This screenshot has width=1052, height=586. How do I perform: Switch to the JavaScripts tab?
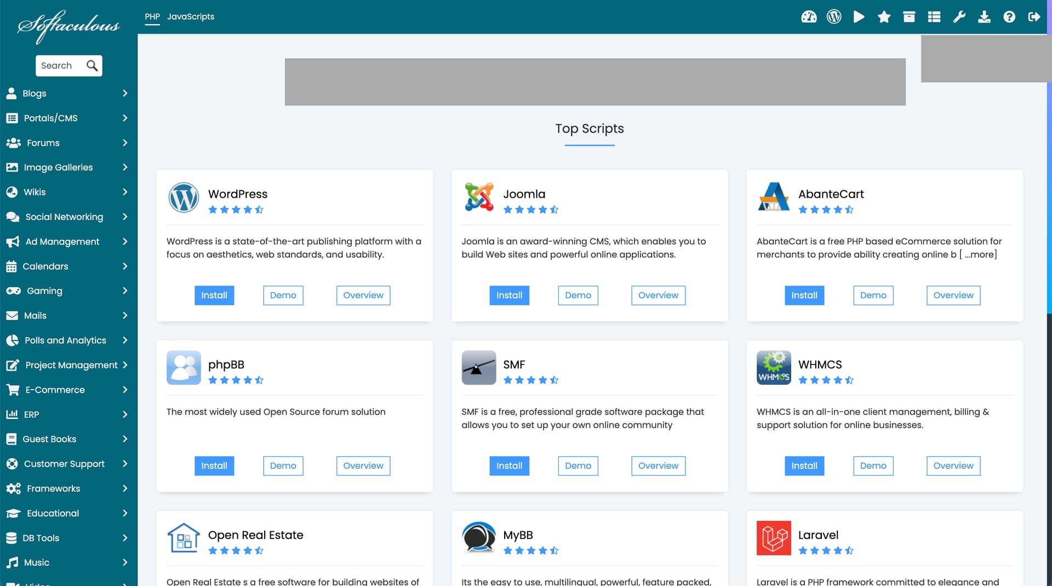[191, 16]
